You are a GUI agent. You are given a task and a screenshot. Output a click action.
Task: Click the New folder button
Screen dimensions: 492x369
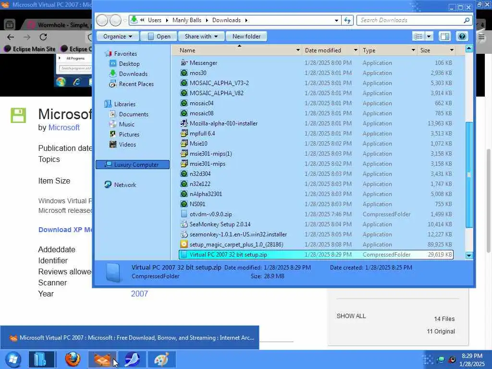[246, 37]
